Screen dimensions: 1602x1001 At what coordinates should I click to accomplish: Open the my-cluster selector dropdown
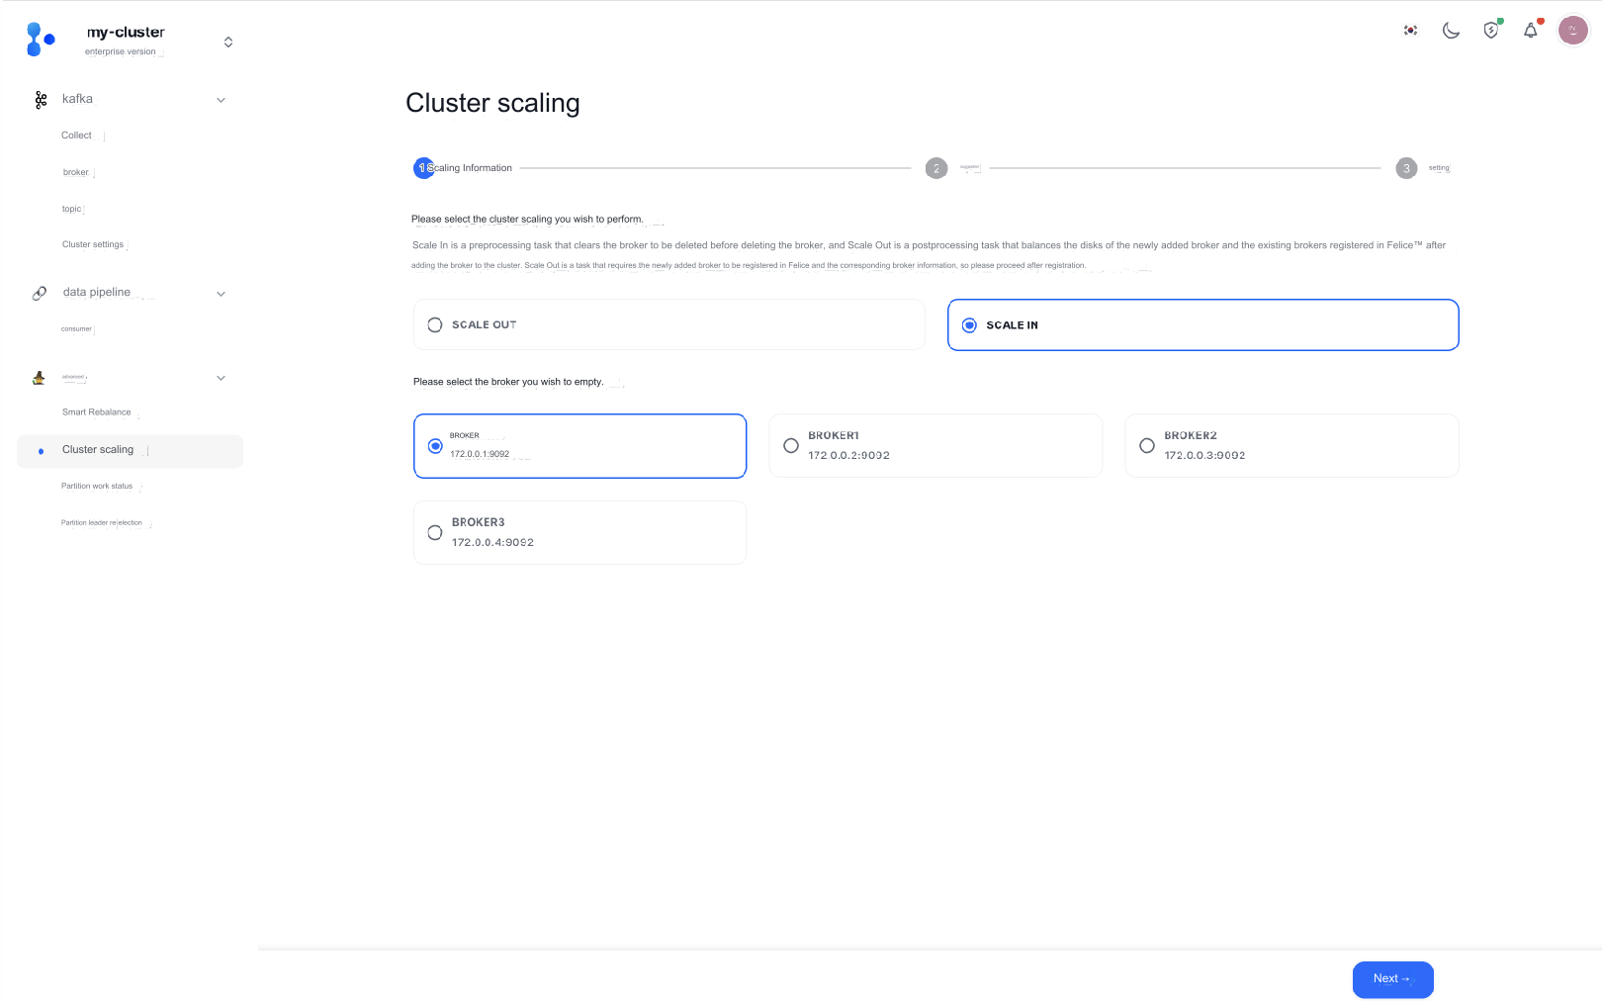coord(228,43)
